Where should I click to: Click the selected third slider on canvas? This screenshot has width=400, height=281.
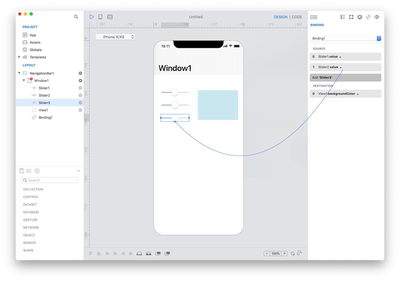[175, 118]
